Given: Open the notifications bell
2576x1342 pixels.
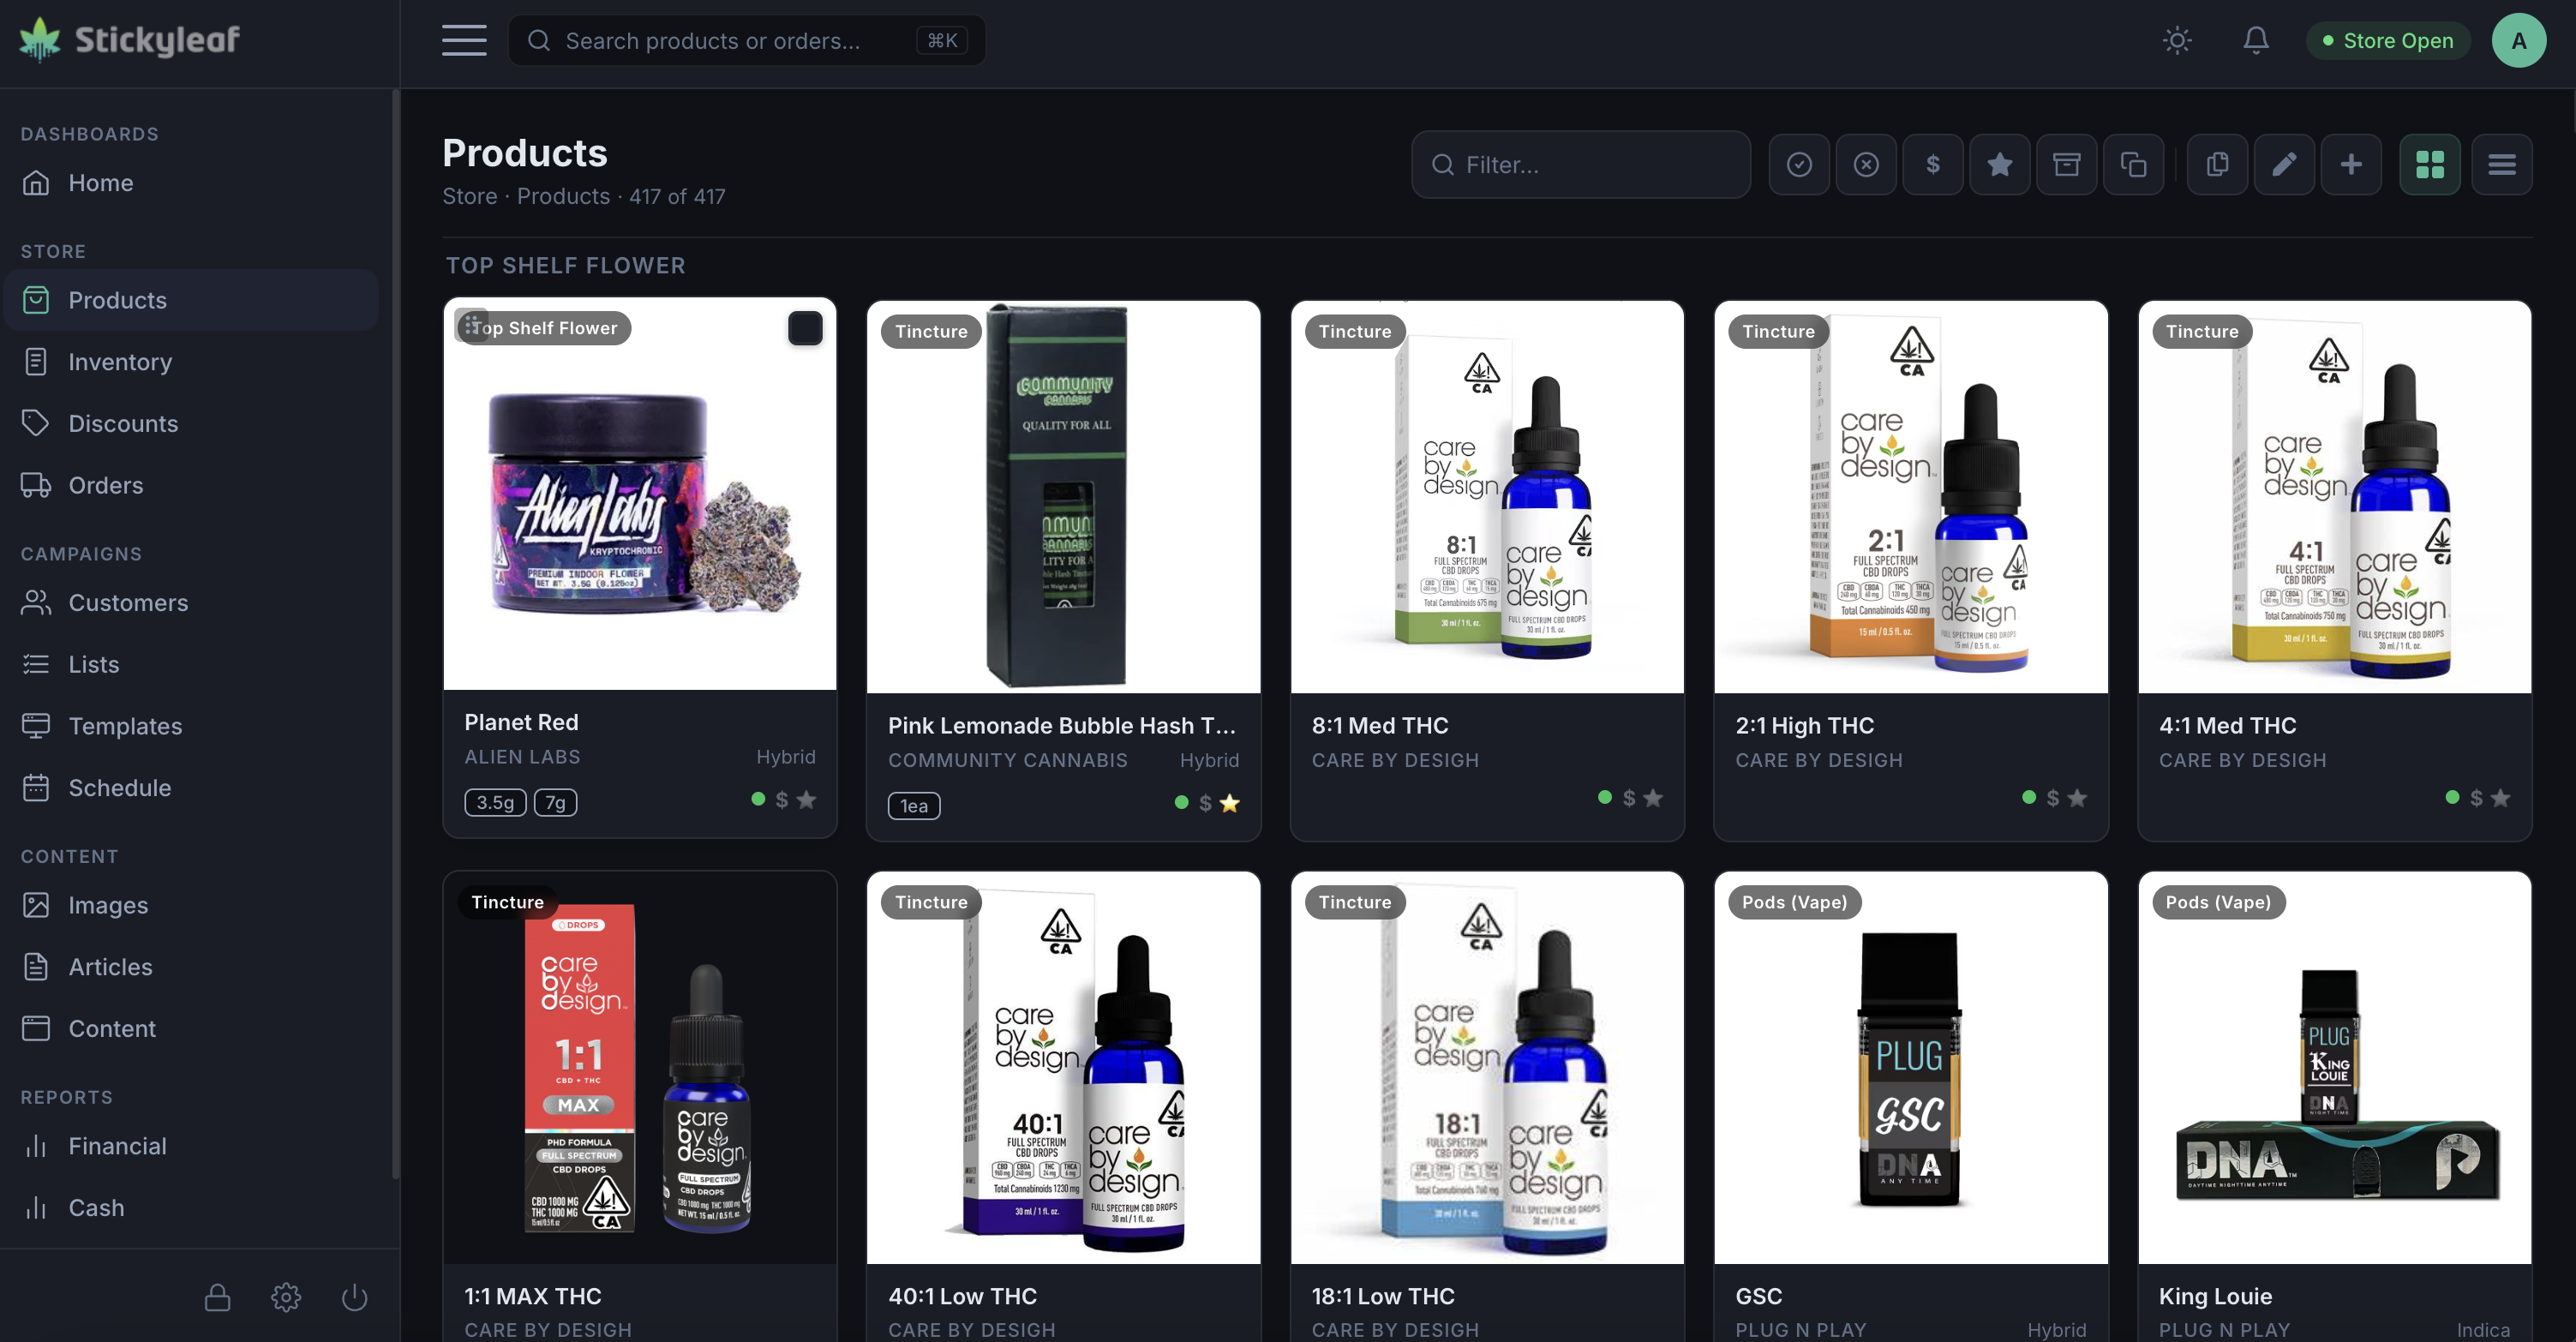Looking at the screenshot, I should coord(2256,40).
